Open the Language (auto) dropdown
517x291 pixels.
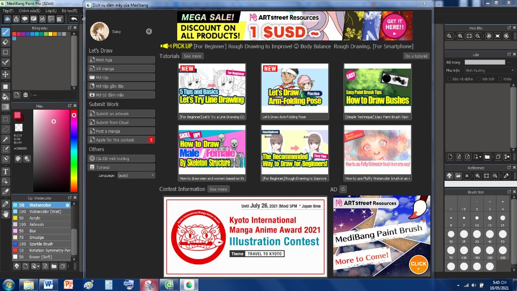[x=136, y=175]
